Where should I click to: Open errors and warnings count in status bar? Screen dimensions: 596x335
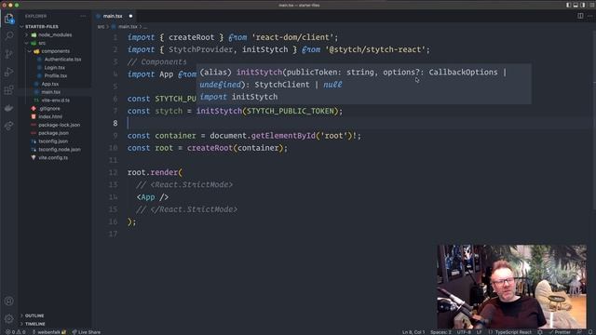pos(15,332)
